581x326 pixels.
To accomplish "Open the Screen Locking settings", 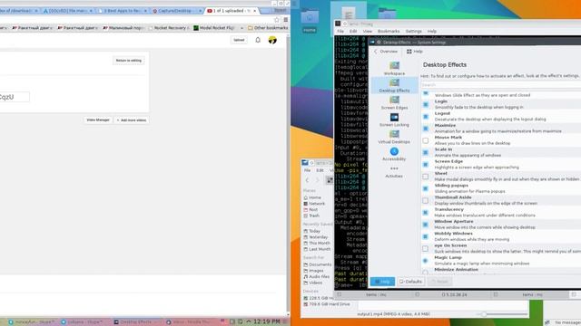I will coord(394,120).
